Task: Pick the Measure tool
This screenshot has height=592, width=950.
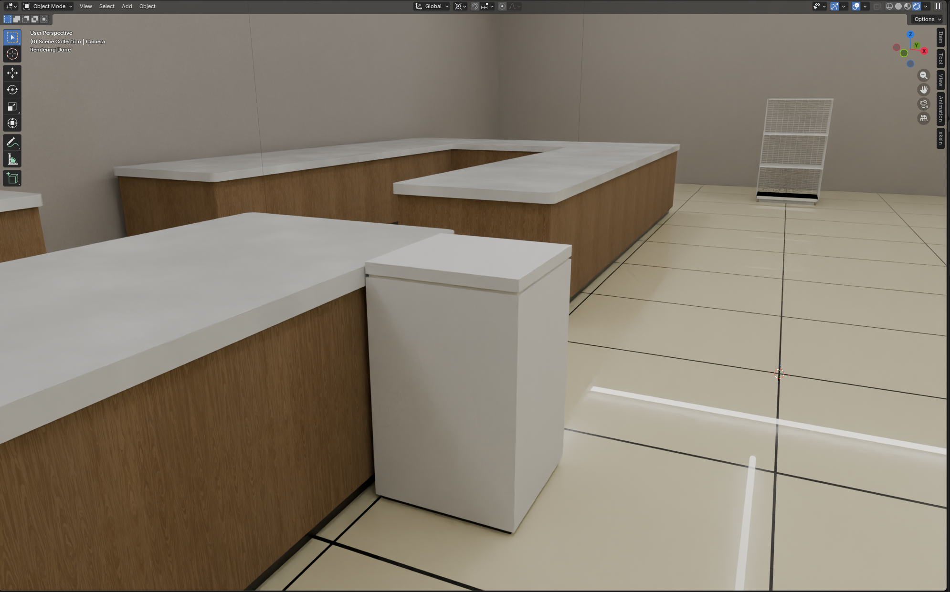Action: [12, 159]
